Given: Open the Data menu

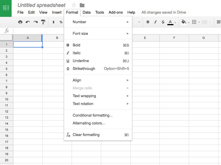Looking at the screenshot, I should [x=86, y=12].
